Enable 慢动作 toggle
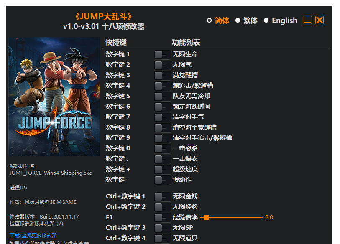 (x=162, y=180)
